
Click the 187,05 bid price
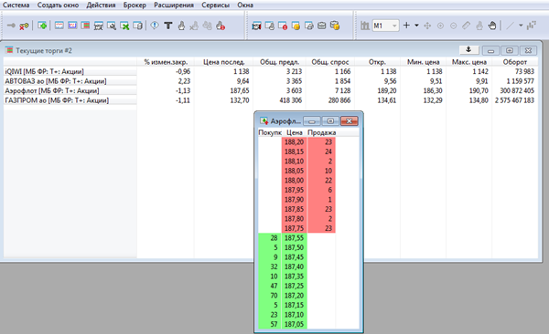point(294,324)
